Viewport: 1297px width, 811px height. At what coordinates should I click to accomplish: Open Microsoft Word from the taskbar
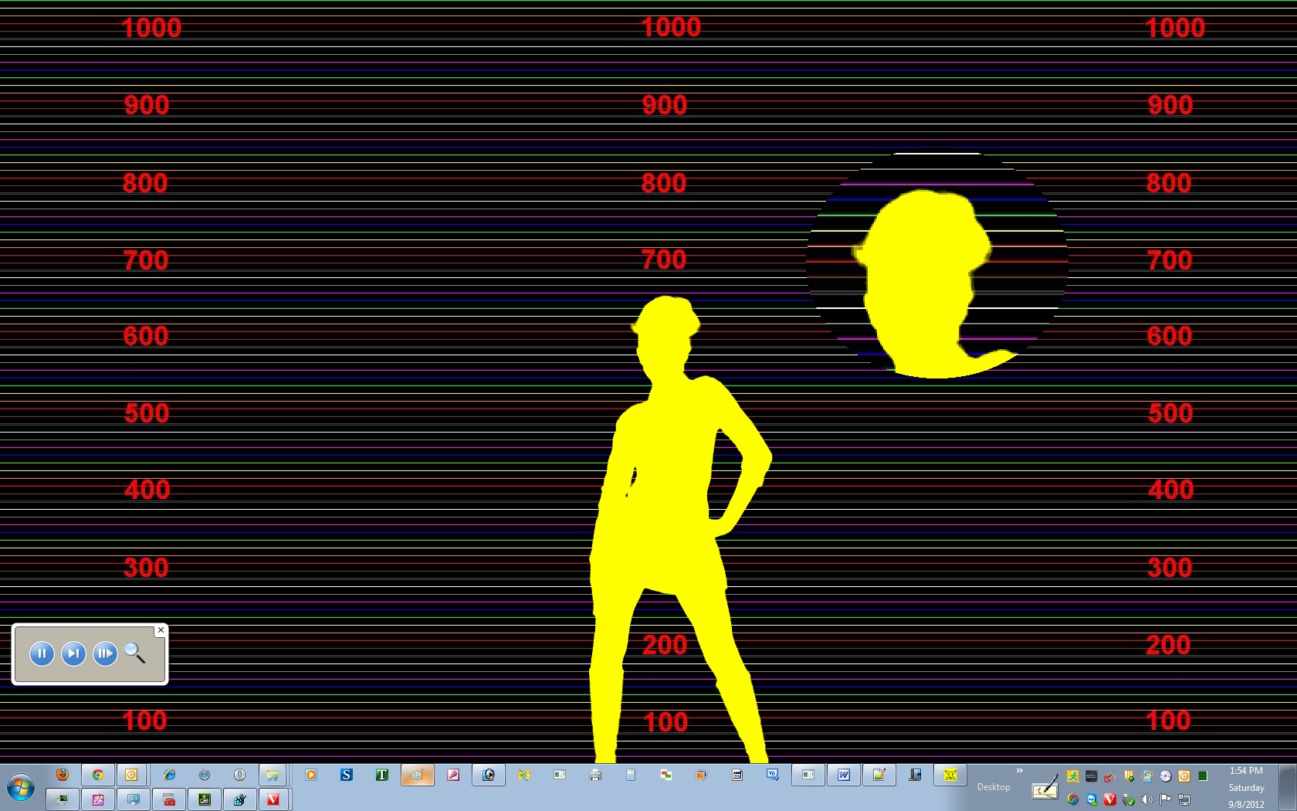[843, 775]
